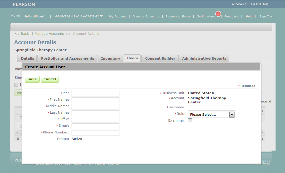Viewport: 285px width, 173px height.
Task: Open Notifications via the red alert badge
Action: coord(218,14)
